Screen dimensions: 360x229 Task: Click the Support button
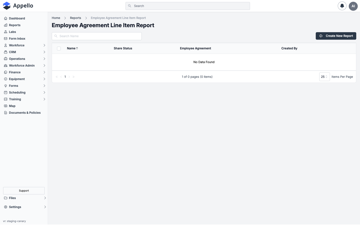[x=24, y=191]
